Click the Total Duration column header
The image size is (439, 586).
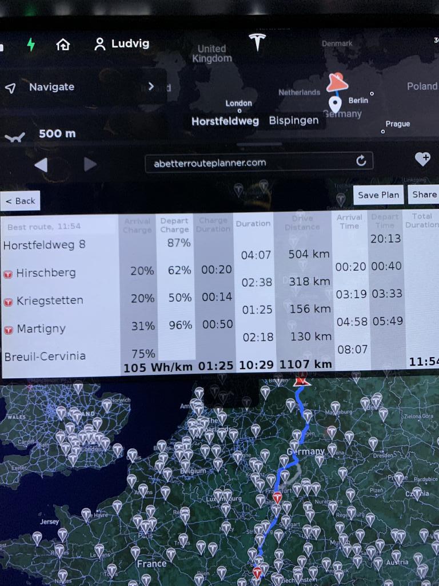422,220
